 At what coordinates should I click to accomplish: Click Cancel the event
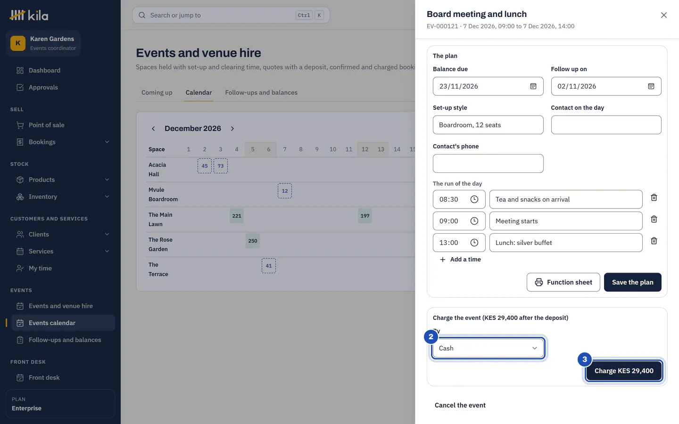point(460,405)
